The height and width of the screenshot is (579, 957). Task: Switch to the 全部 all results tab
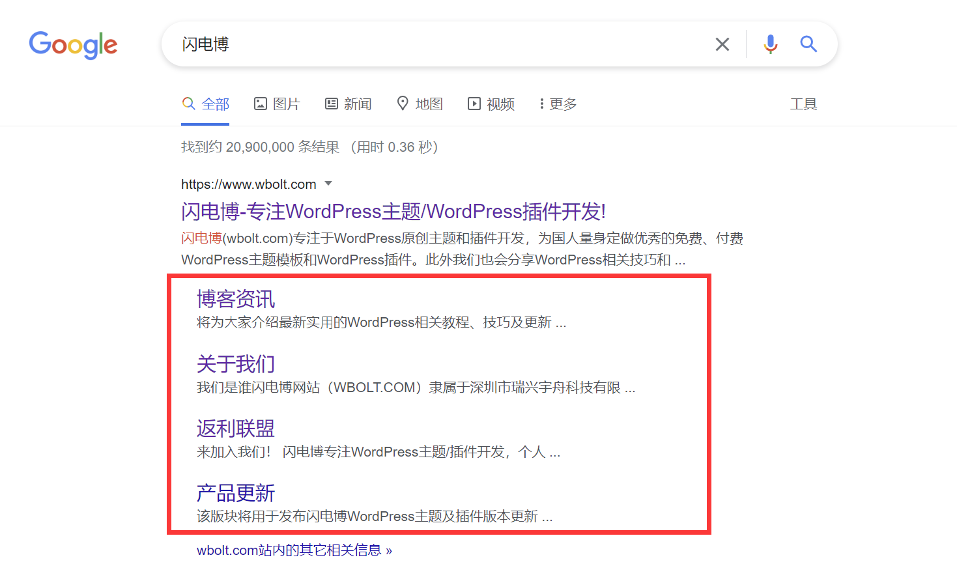click(x=205, y=104)
